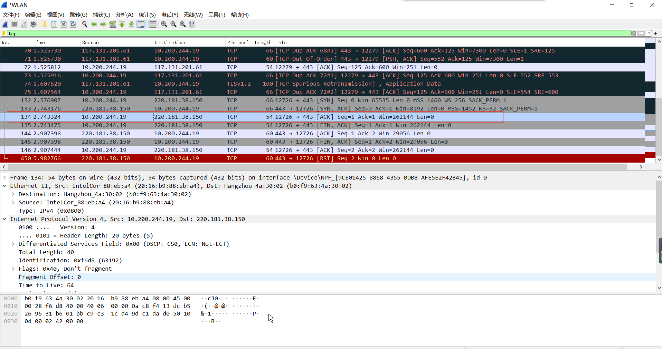Go back to the previous packet
This screenshot has width=662, height=349.
[x=94, y=24]
